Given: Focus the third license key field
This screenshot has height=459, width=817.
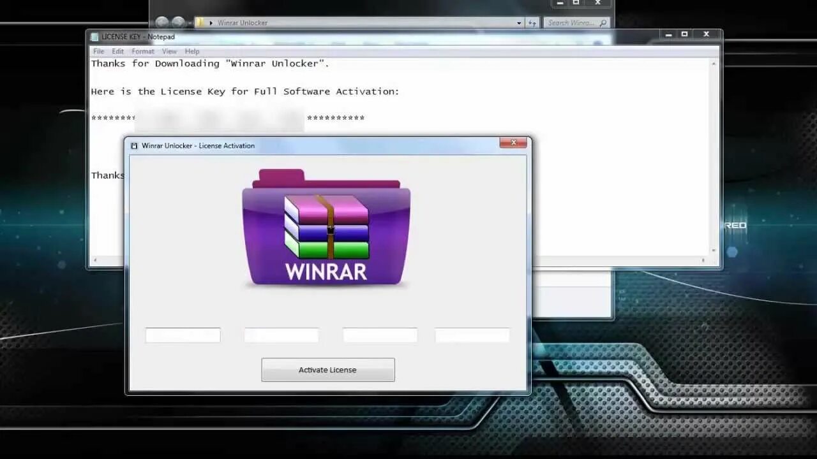Looking at the screenshot, I should [x=380, y=335].
